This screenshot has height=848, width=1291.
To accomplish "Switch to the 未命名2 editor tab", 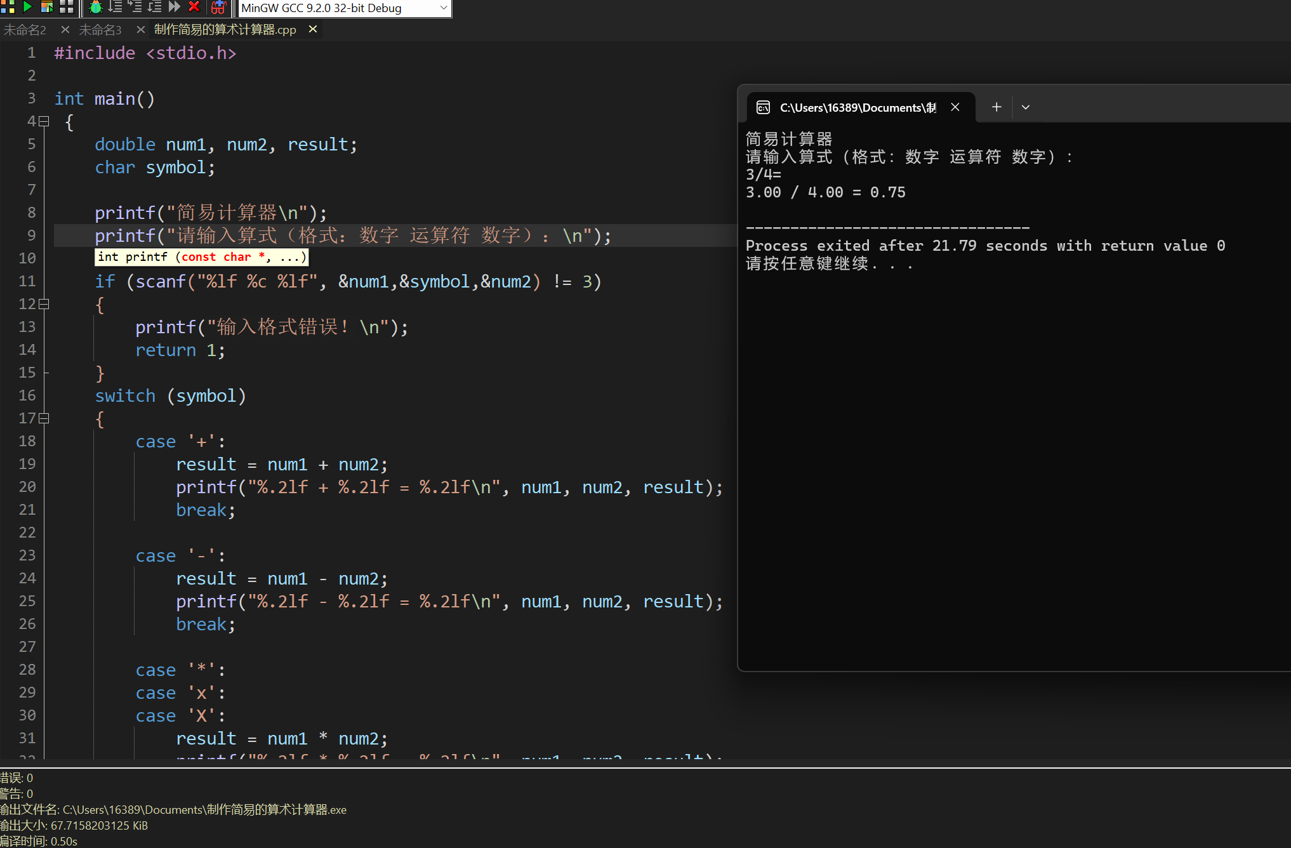I will (25, 30).
